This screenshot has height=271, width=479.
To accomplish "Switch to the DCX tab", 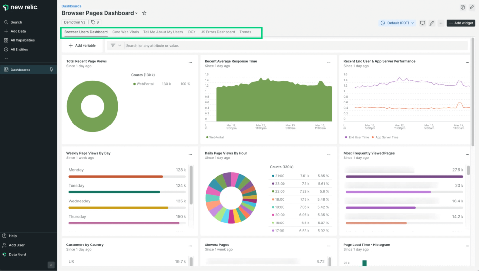I will coord(192,32).
